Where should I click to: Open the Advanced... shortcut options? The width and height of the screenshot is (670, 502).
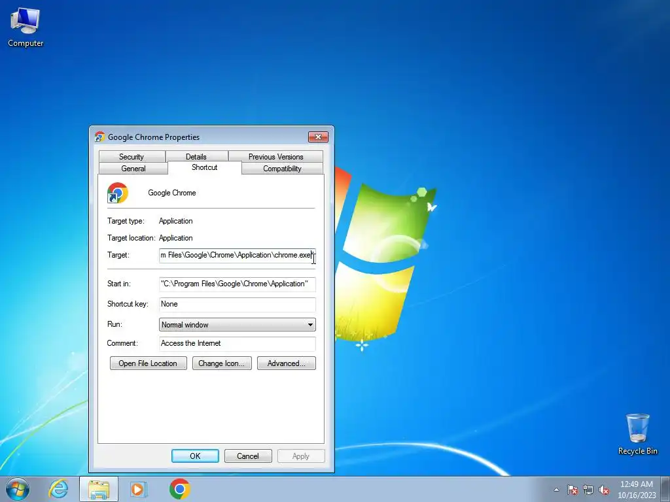tap(287, 363)
